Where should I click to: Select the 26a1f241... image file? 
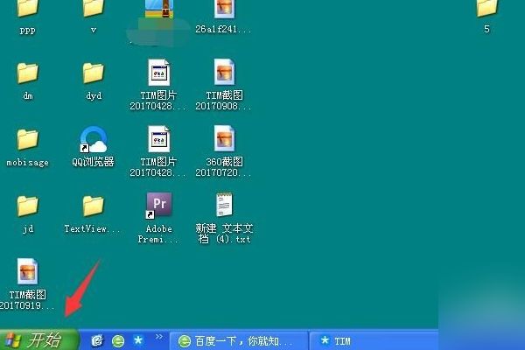(224, 9)
